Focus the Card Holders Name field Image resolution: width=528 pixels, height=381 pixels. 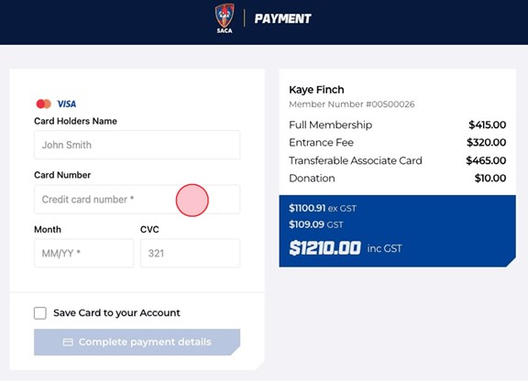tap(137, 145)
